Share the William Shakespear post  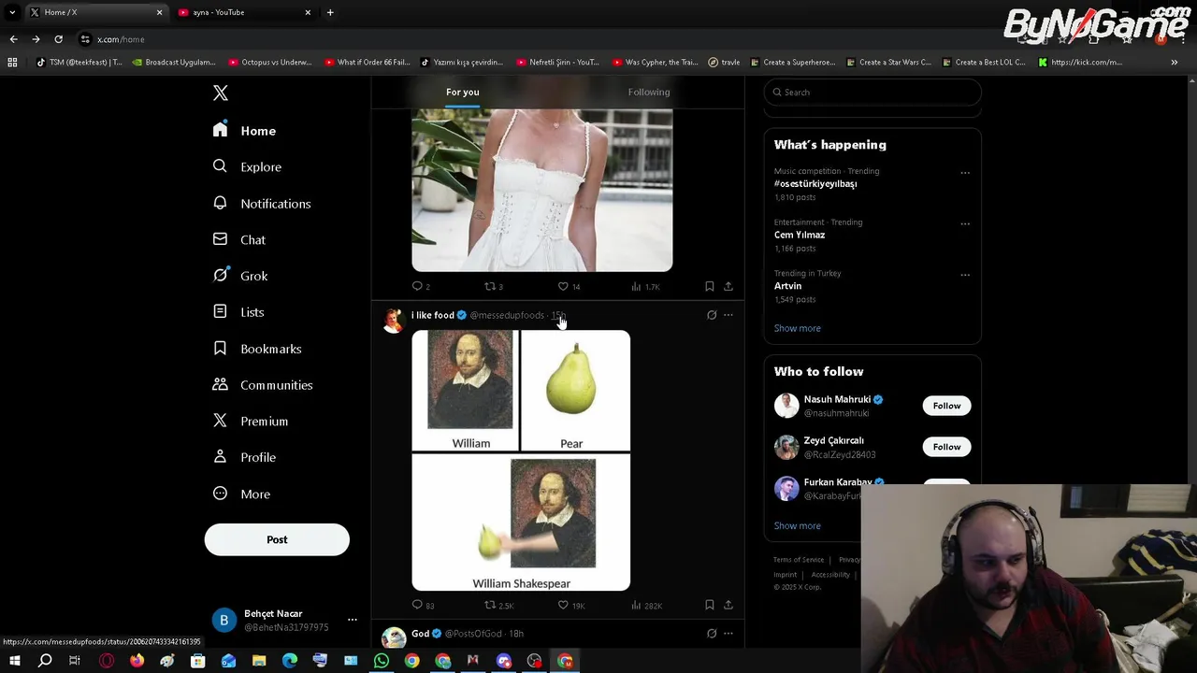728,605
